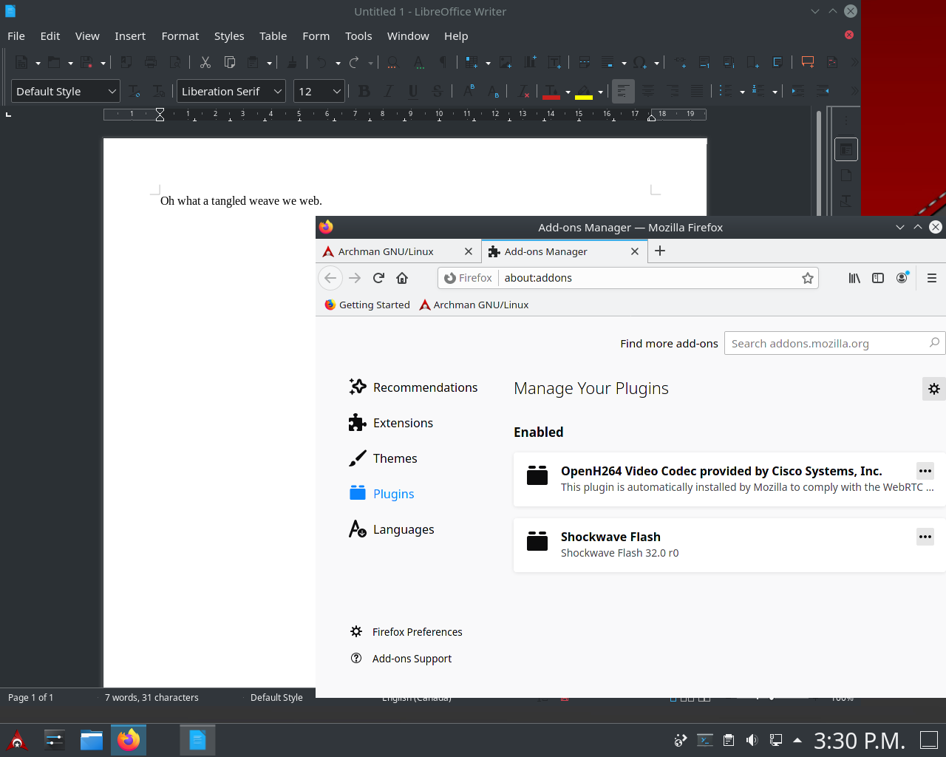Click the Increase Indent icon
Viewport: 946px width, 757px height.
797,92
